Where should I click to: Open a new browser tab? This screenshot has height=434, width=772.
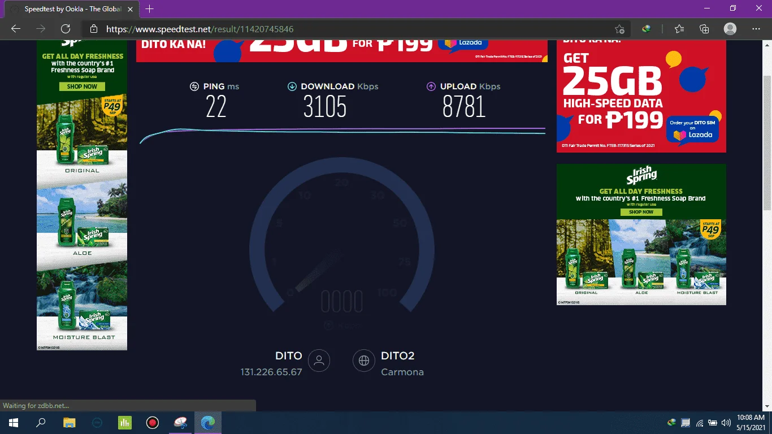(x=150, y=9)
